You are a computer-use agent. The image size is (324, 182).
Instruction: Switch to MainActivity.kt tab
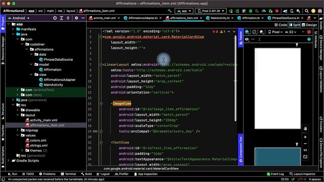pyautogui.click(x=220, y=18)
